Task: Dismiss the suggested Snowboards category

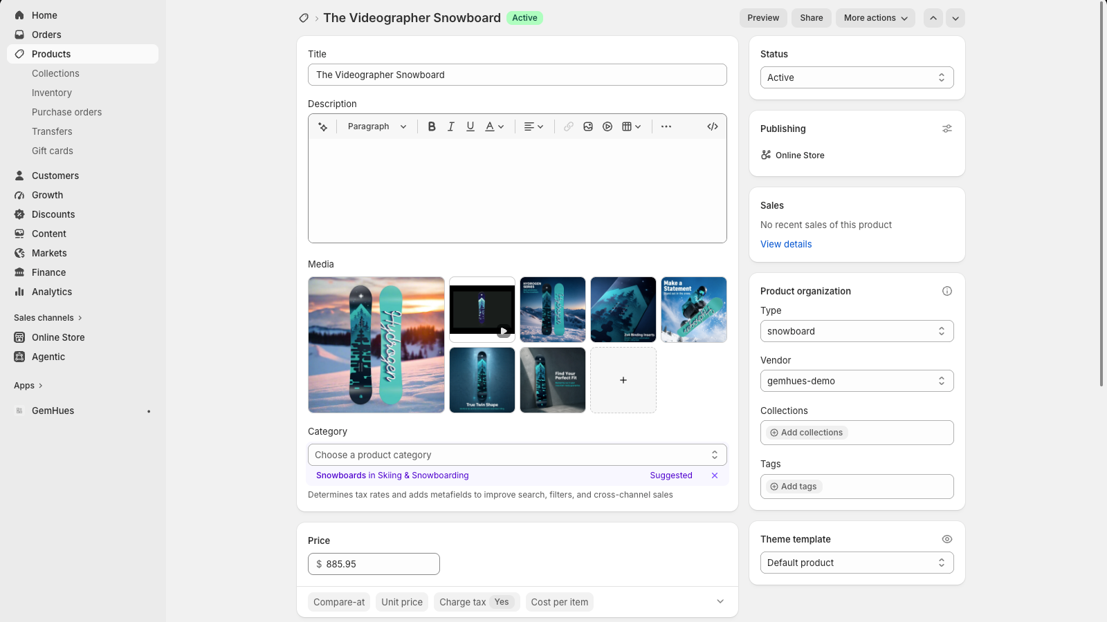Action: 715,475
